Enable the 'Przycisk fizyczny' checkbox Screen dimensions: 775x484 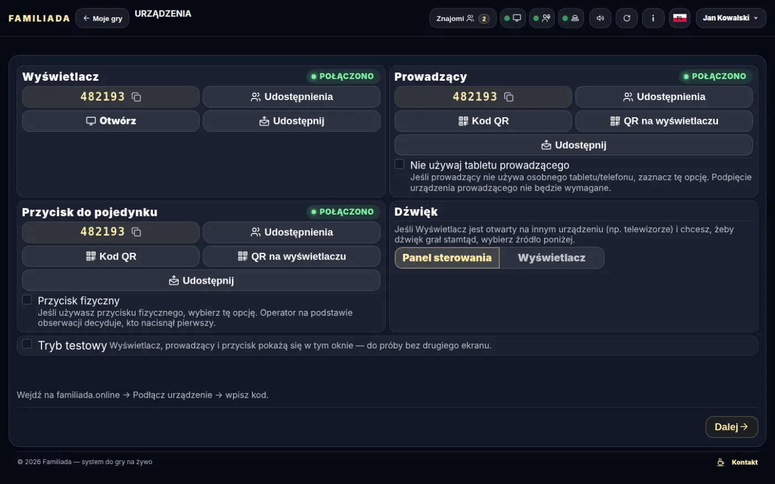click(27, 300)
